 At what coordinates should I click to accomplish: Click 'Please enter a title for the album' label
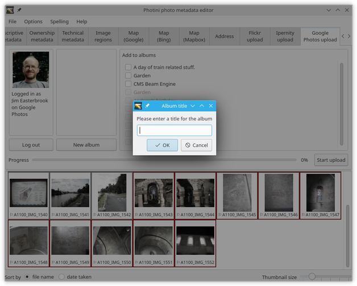[175, 119]
